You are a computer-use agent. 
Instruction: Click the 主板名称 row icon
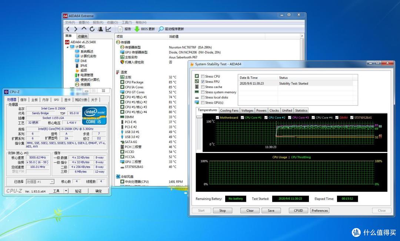click(x=122, y=57)
